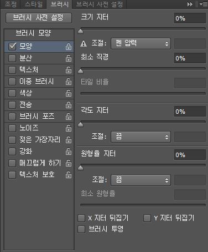The height and width of the screenshot is (252, 208).
Task: Check Y 지터 뒤집기 option
Action: click(147, 218)
